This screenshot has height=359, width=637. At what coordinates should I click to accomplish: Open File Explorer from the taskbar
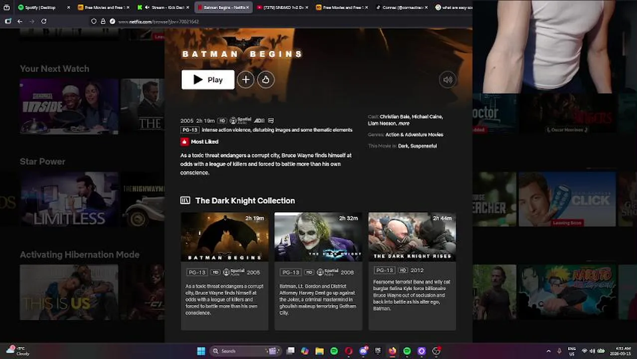pyautogui.click(x=319, y=351)
